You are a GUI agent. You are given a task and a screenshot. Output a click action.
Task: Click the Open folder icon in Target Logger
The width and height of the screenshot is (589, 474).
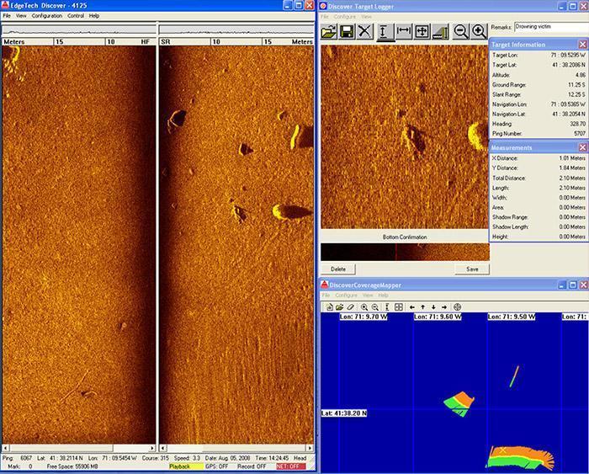click(x=327, y=31)
